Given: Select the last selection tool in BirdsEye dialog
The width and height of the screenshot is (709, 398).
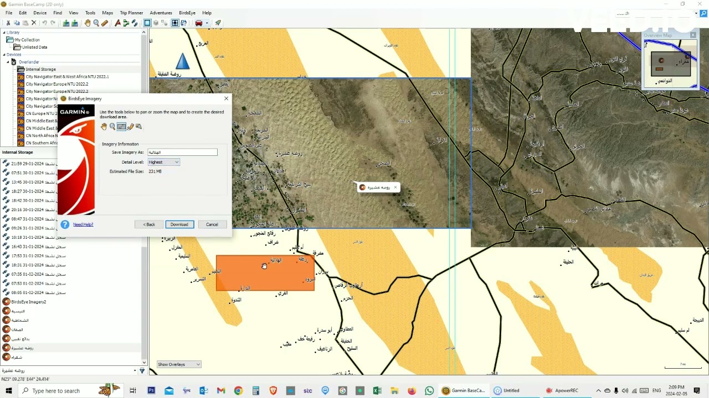Looking at the screenshot, I should pos(138,127).
